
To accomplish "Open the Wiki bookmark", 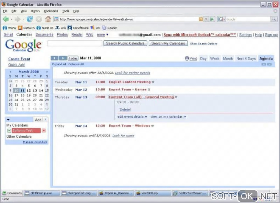I will pos(61,28).
